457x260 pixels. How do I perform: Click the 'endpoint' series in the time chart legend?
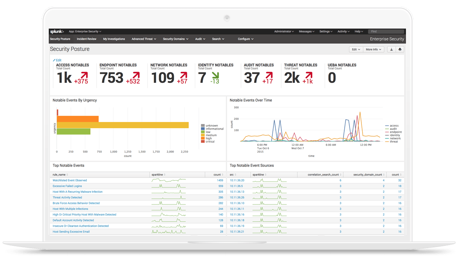[393, 132]
